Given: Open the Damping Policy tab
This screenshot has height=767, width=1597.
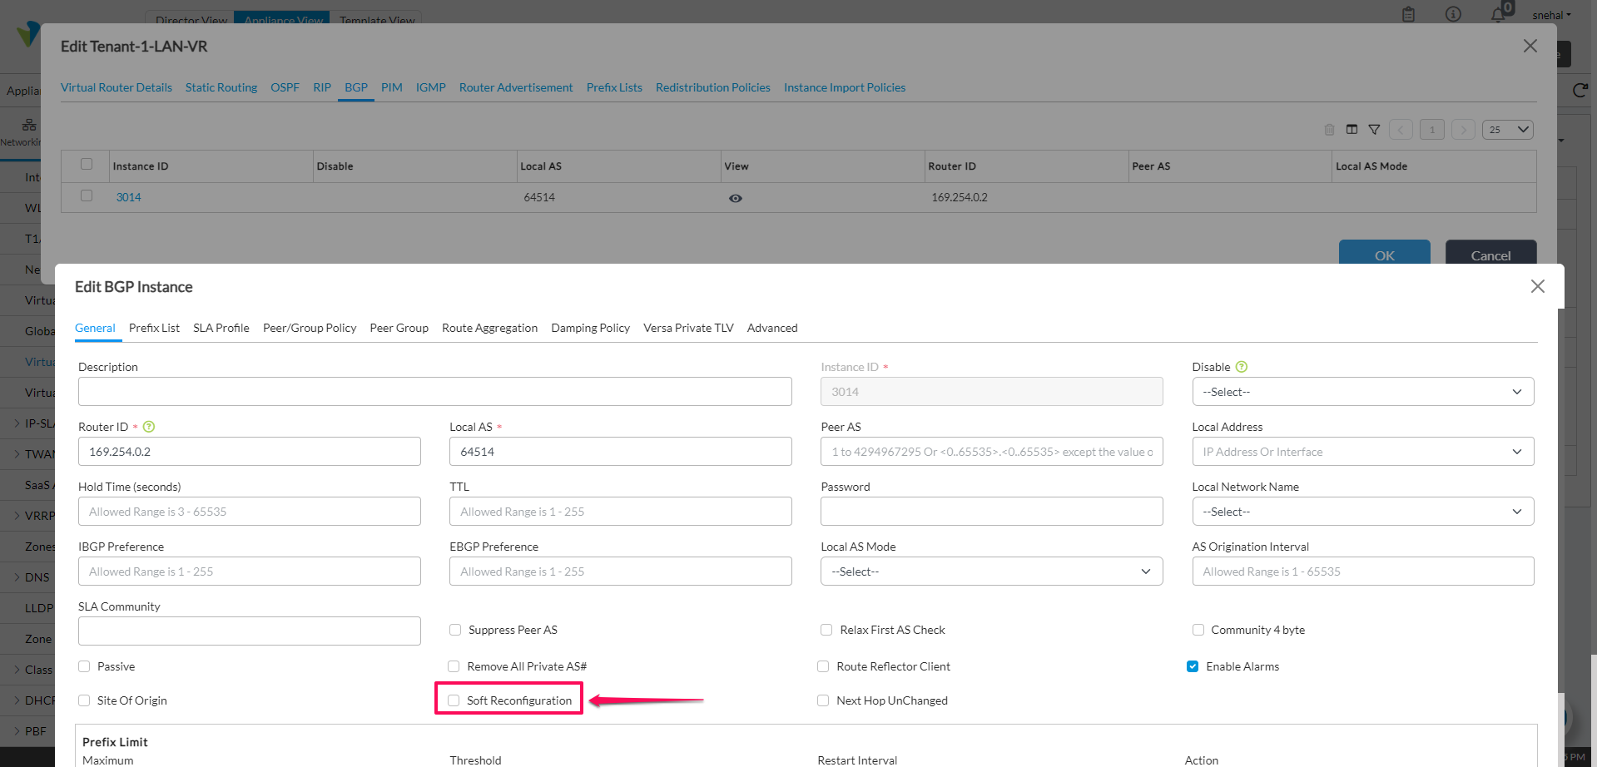Looking at the screenshot, I should [x=590, y=328].
